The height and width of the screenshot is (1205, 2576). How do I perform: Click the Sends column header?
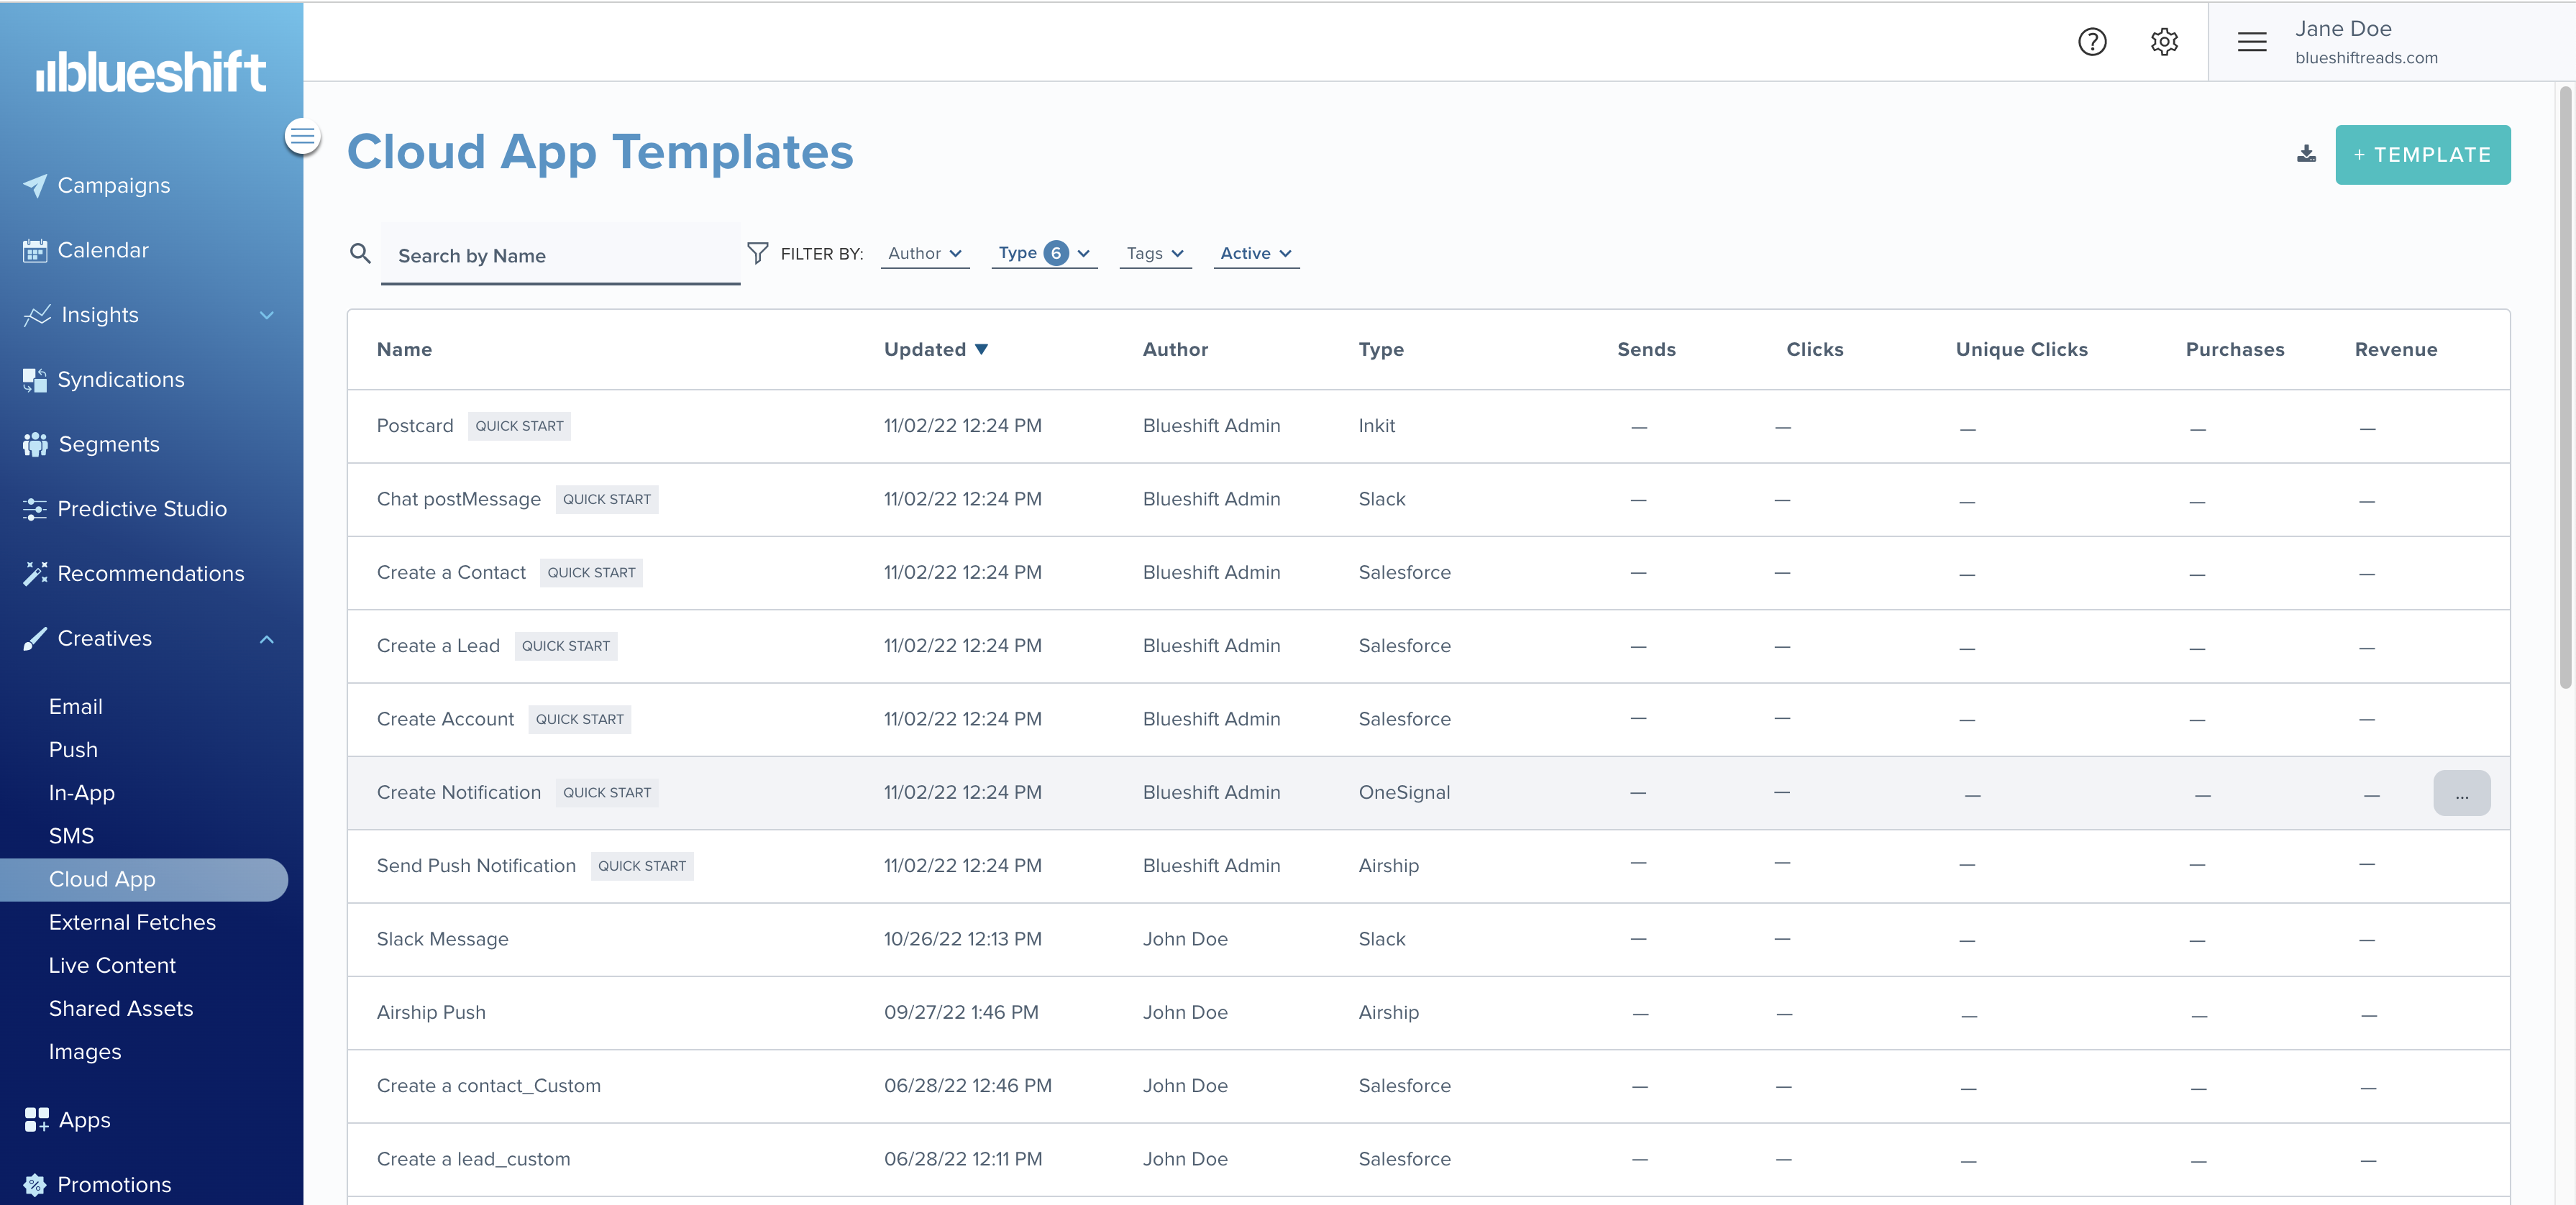click(1646, 349)
